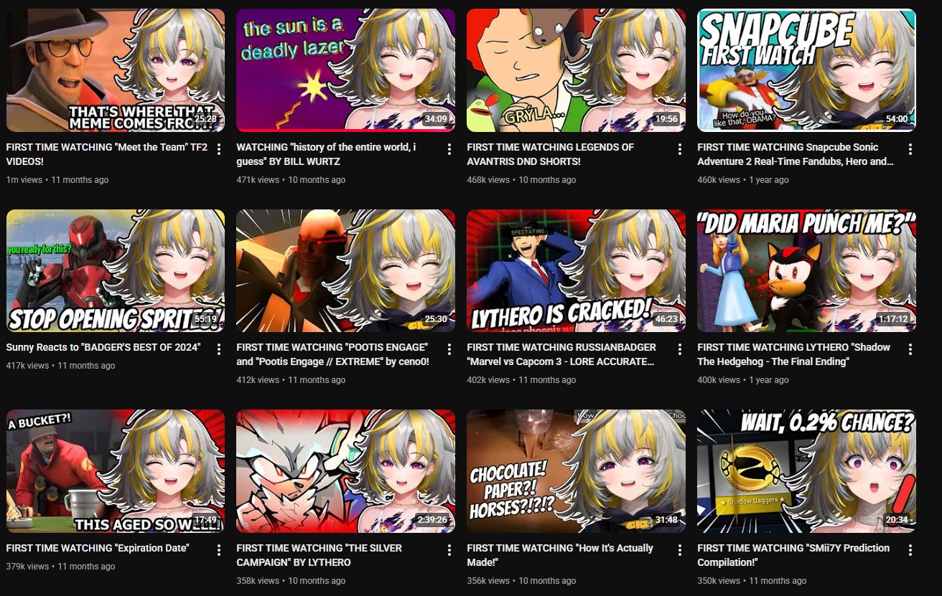Viewport: 942px width, 596px height.
Task: Open the options menu for the "POOTIS ENGAGE" video
Action: (449, 349)
